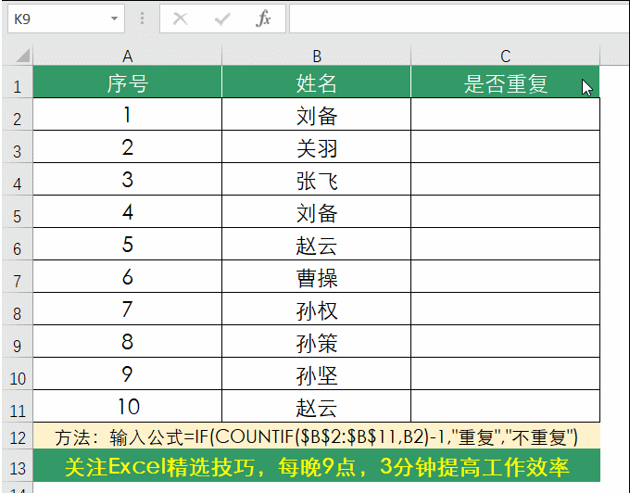Viewport: 630px width, 493px height.
Task: Click the cell containing 关羽
Action: pyautogui.click(x=317, y=147)
